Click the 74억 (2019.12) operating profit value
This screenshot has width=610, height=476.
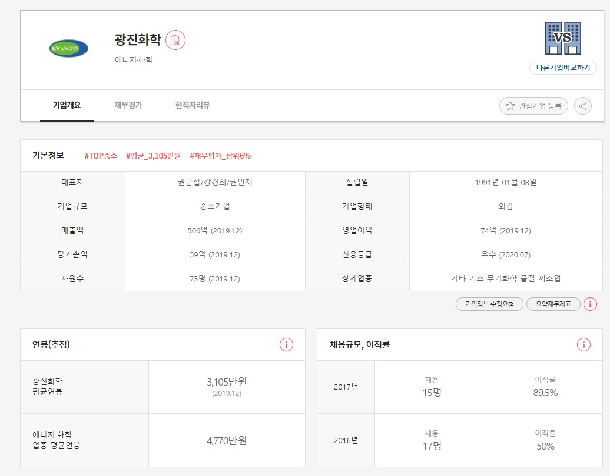(x=506, y=230)
